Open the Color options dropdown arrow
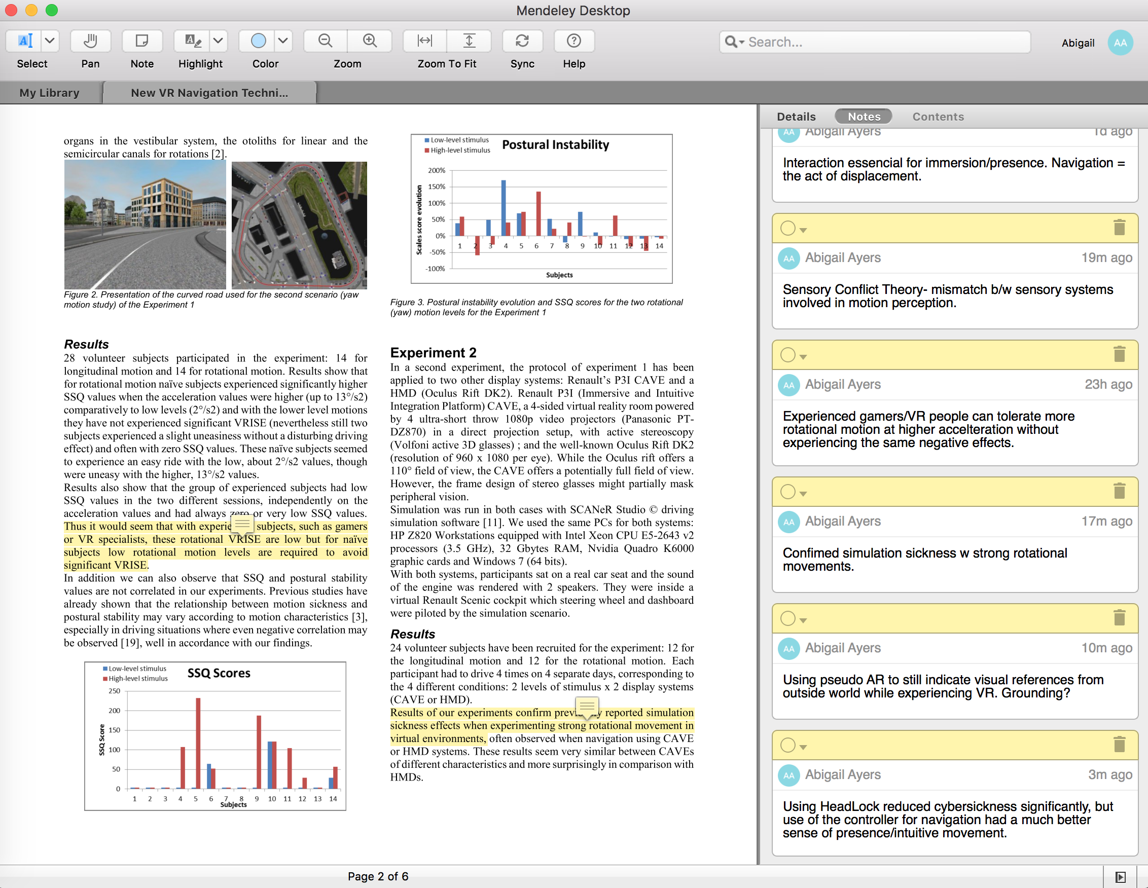Viewport: 1148px width, 888px height. 283,41
